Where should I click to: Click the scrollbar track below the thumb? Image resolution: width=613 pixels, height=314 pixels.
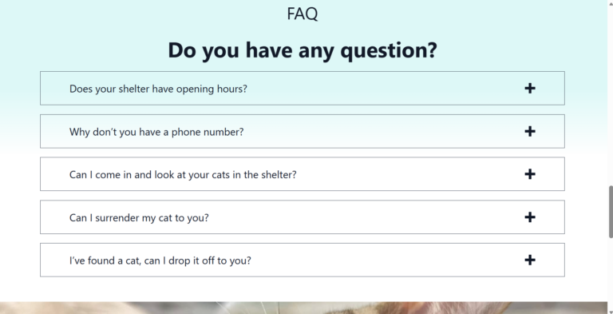611,272
